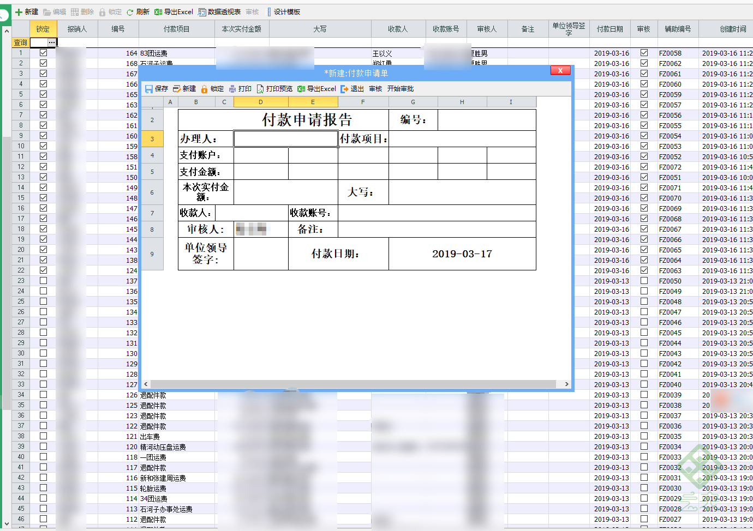Click the 付款项目 input cell in form
The width and height of the screenshot is (753, 531).
click(462, 139)
